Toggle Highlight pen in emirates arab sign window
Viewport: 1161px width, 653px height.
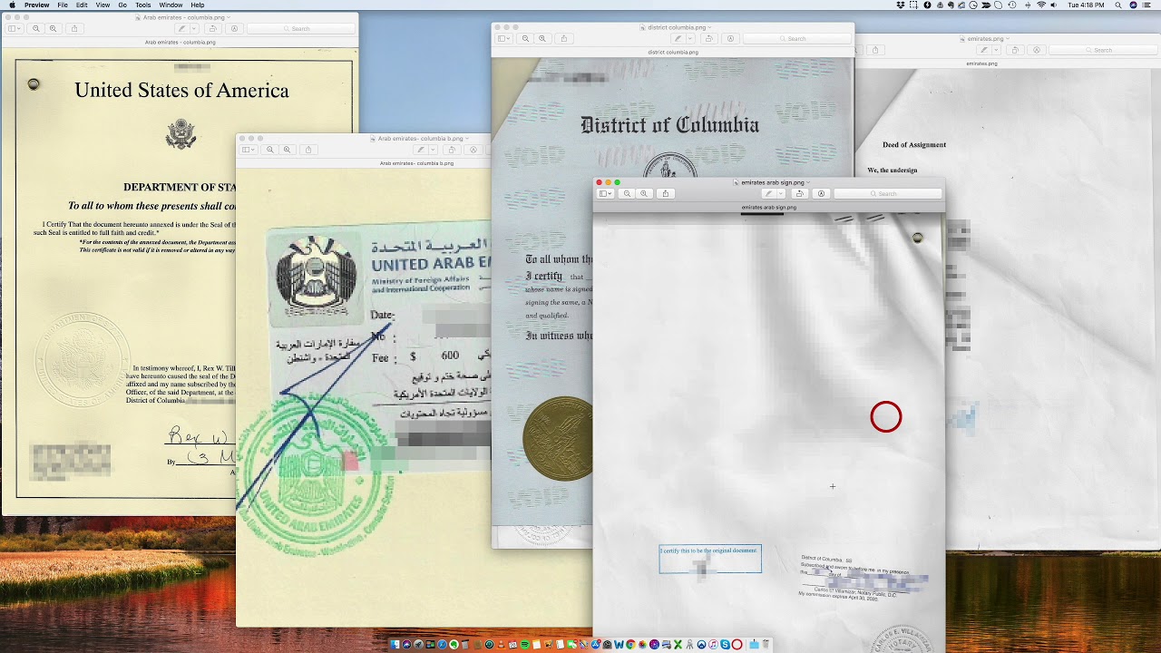coord(767,193)
